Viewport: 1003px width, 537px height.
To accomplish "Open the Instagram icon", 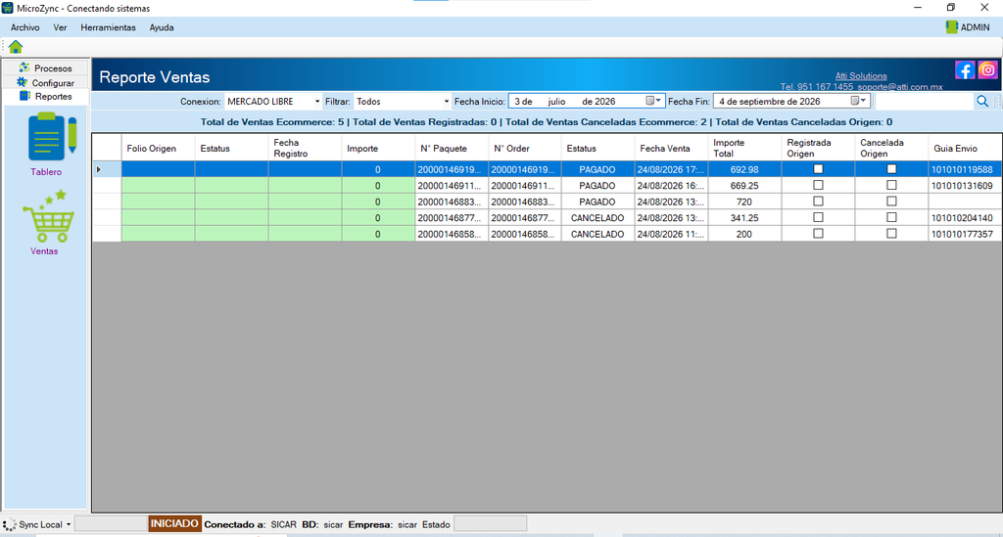I will (987, 69).
